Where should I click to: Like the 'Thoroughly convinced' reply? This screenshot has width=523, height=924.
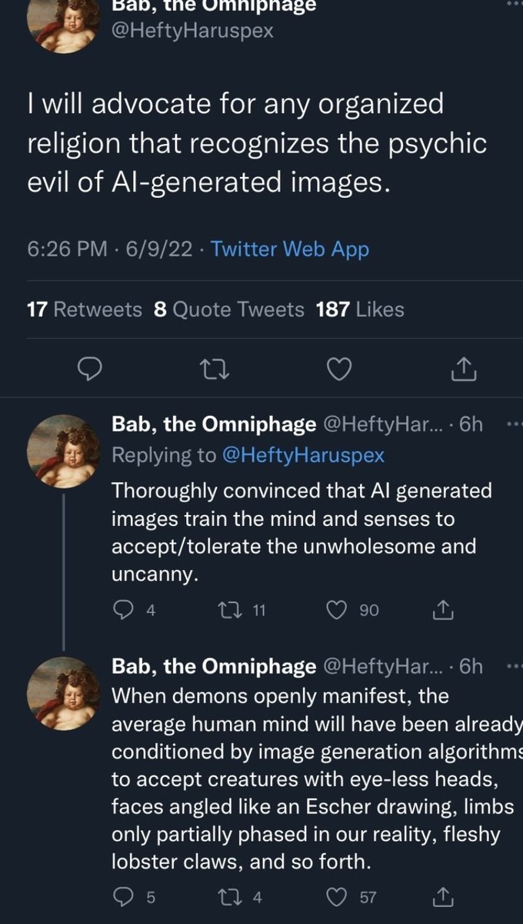(337, 610)
